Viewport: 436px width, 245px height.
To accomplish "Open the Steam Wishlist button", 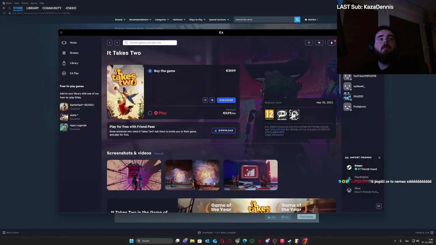I will click(x=311, y=19).
